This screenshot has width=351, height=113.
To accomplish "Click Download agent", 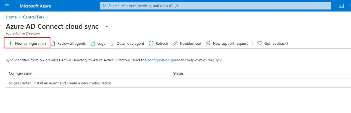I will coord(127,43).
